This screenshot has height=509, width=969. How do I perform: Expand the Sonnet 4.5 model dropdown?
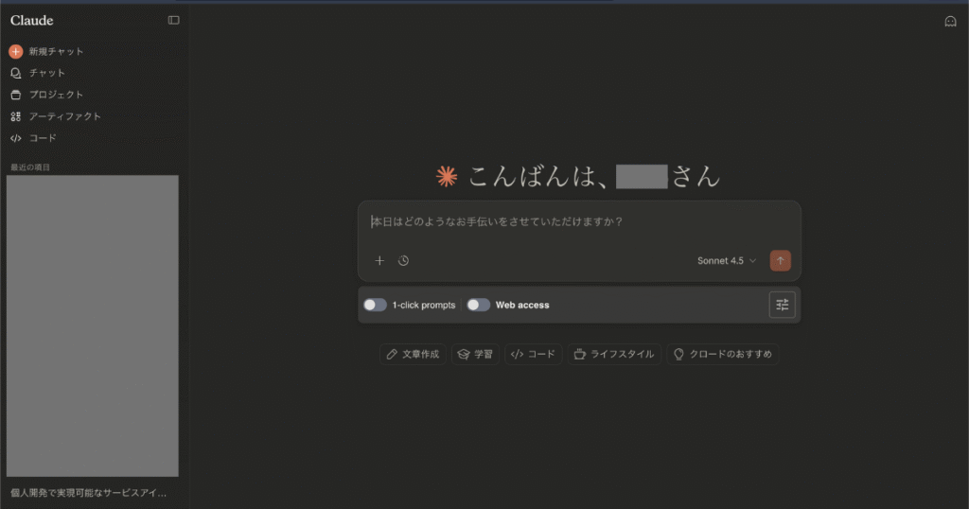pos(726,260)
